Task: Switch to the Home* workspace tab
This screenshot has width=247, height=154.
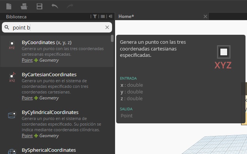Action: [126, 16]
